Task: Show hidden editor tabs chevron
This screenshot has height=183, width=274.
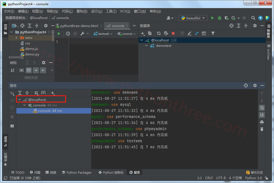Action: coord(134,26)
